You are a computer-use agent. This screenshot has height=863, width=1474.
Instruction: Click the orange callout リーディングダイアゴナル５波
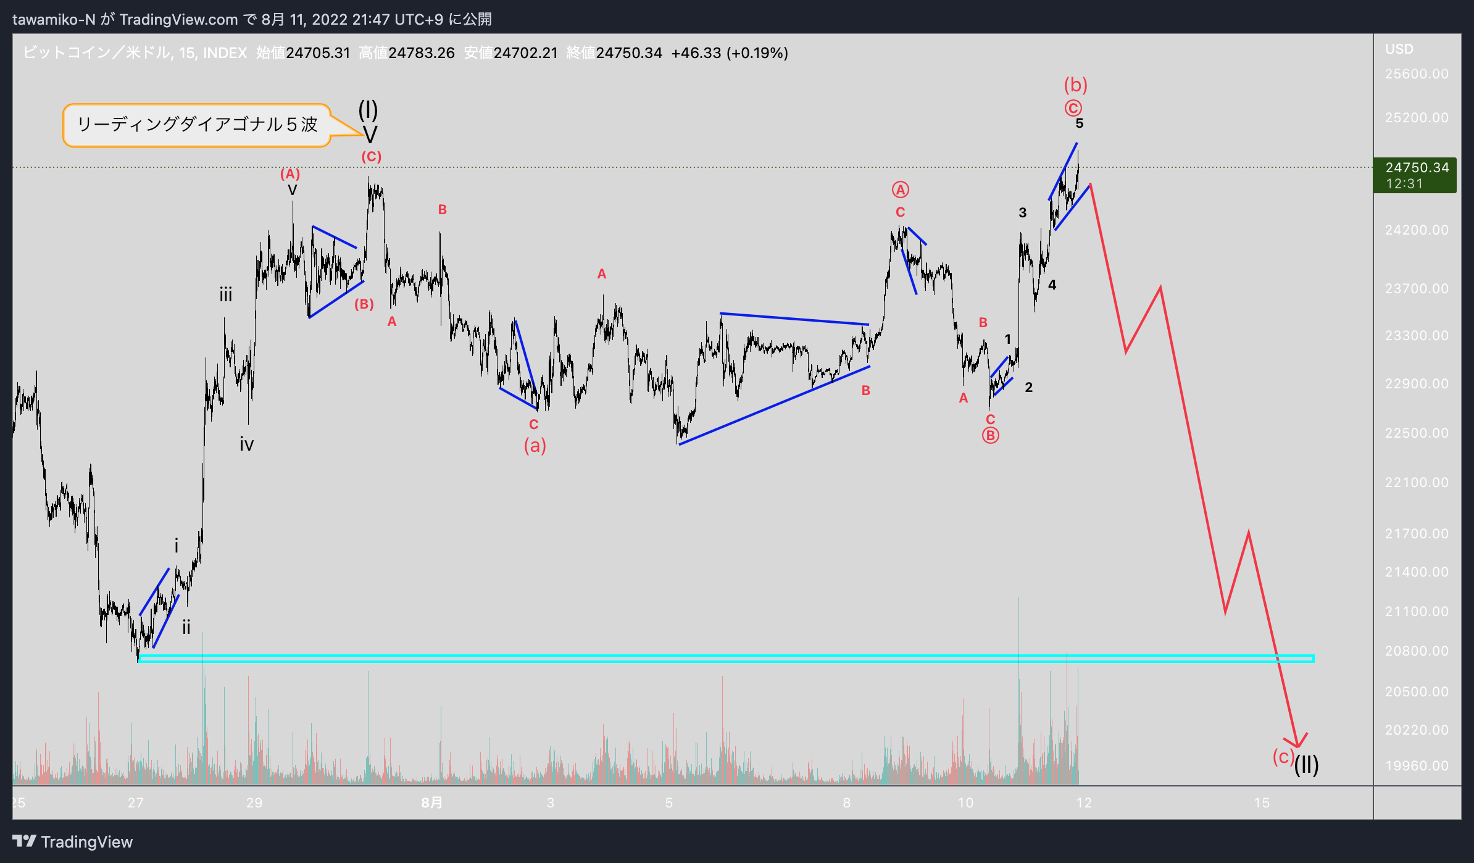(x=197, y=125)
